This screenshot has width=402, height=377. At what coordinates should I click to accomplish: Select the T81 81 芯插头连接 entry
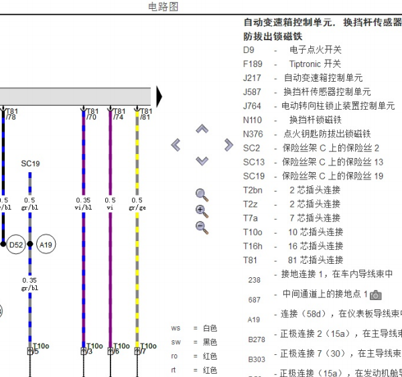pos(293,260)
